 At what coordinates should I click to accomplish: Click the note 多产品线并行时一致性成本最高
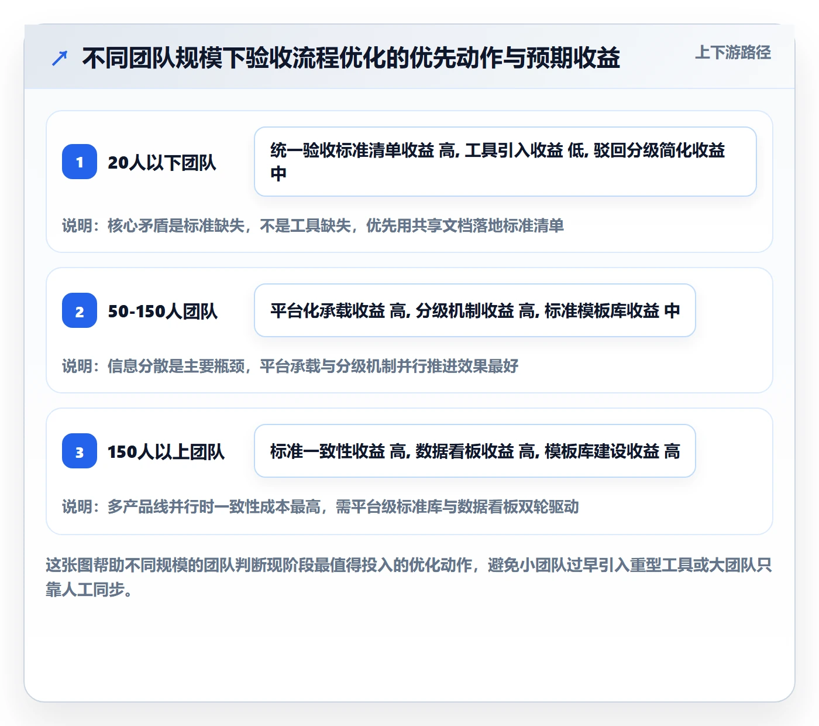(321, 506)
